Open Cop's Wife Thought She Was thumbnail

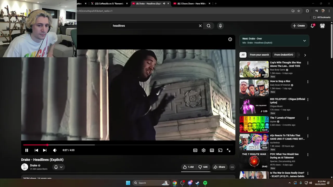[x=254, y=69]
